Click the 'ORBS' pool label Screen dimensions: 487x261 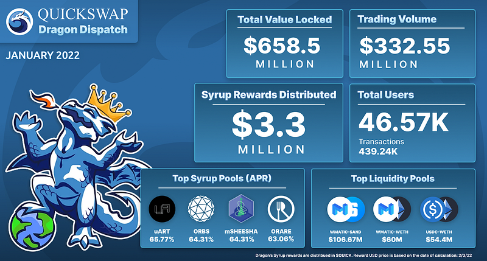click(201, 232)
